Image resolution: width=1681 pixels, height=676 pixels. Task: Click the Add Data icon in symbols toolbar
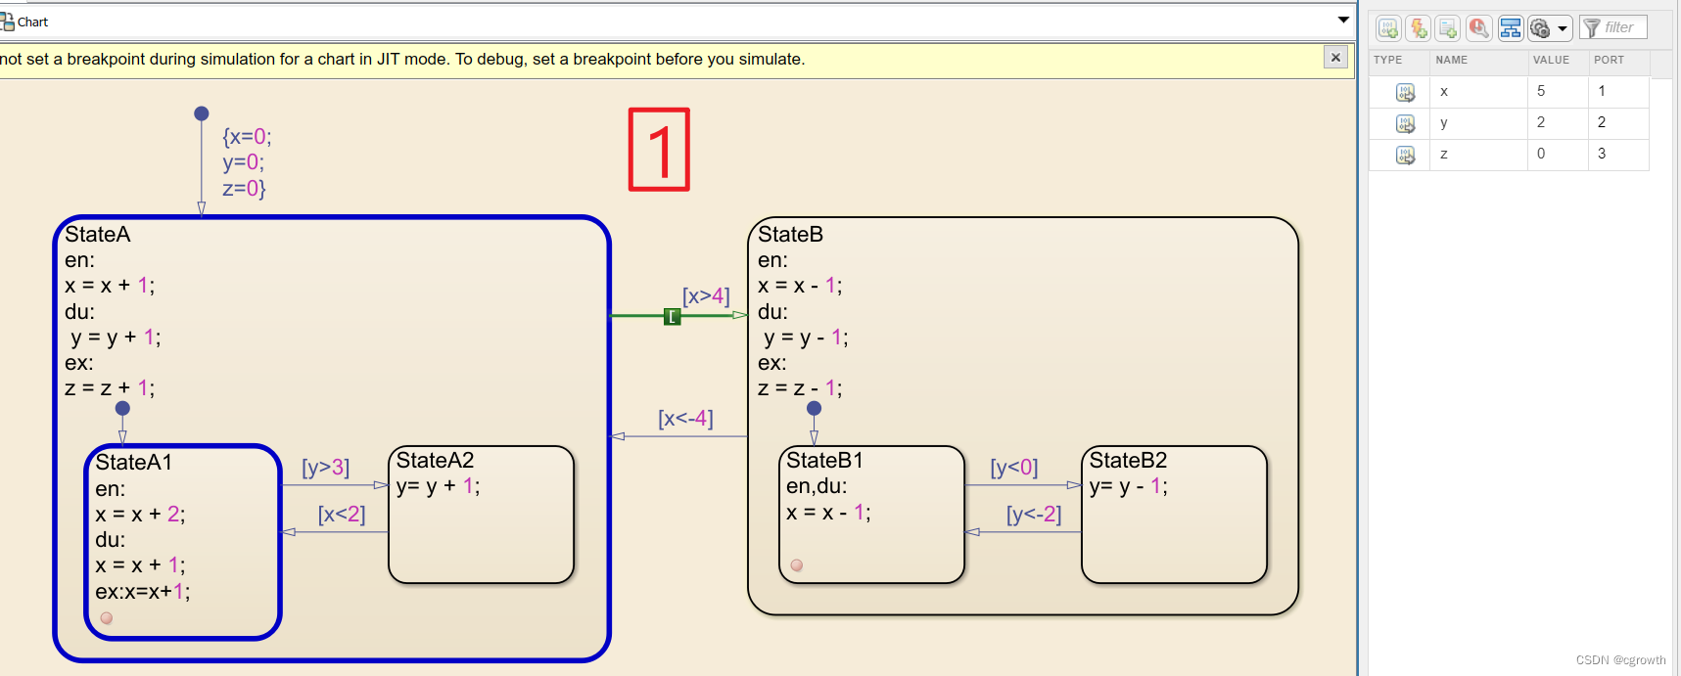pos(1388,28)
